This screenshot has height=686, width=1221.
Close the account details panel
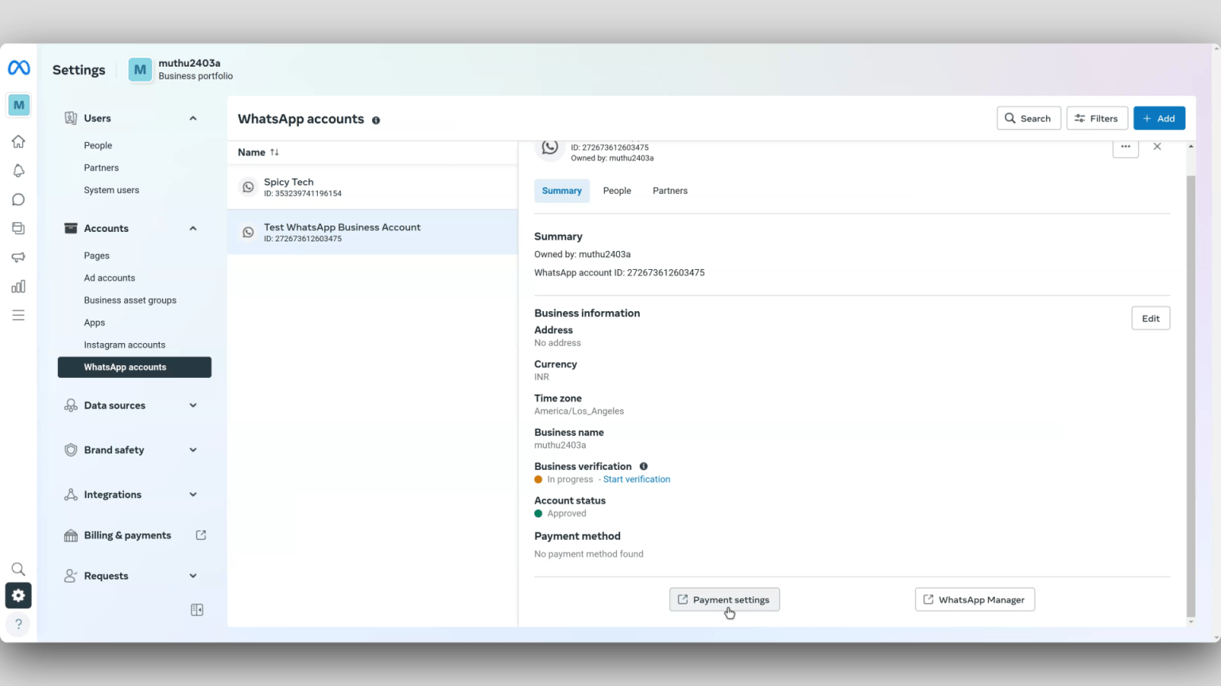pos(1157,147)
